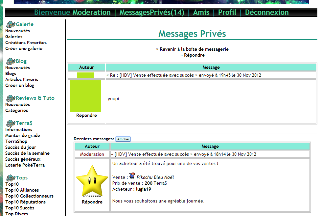Click Répondre under the Moderation star
The height and width of the screenshot is (216, 320).
coord(92,202)
